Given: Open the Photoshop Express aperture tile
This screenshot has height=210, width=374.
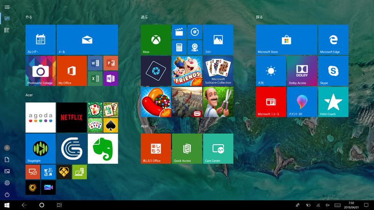Looking at the screenshot, I should pos(156,71).
